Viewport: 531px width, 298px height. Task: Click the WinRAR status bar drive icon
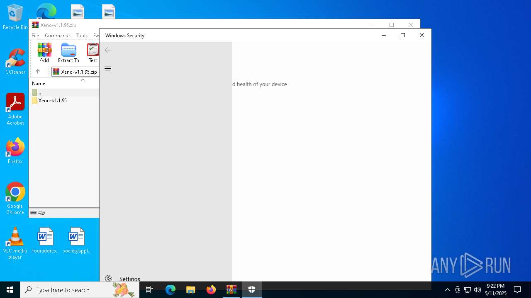click(x=34, y=213)
